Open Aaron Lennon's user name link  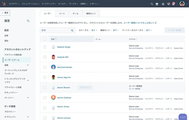[x=64, y=118]
